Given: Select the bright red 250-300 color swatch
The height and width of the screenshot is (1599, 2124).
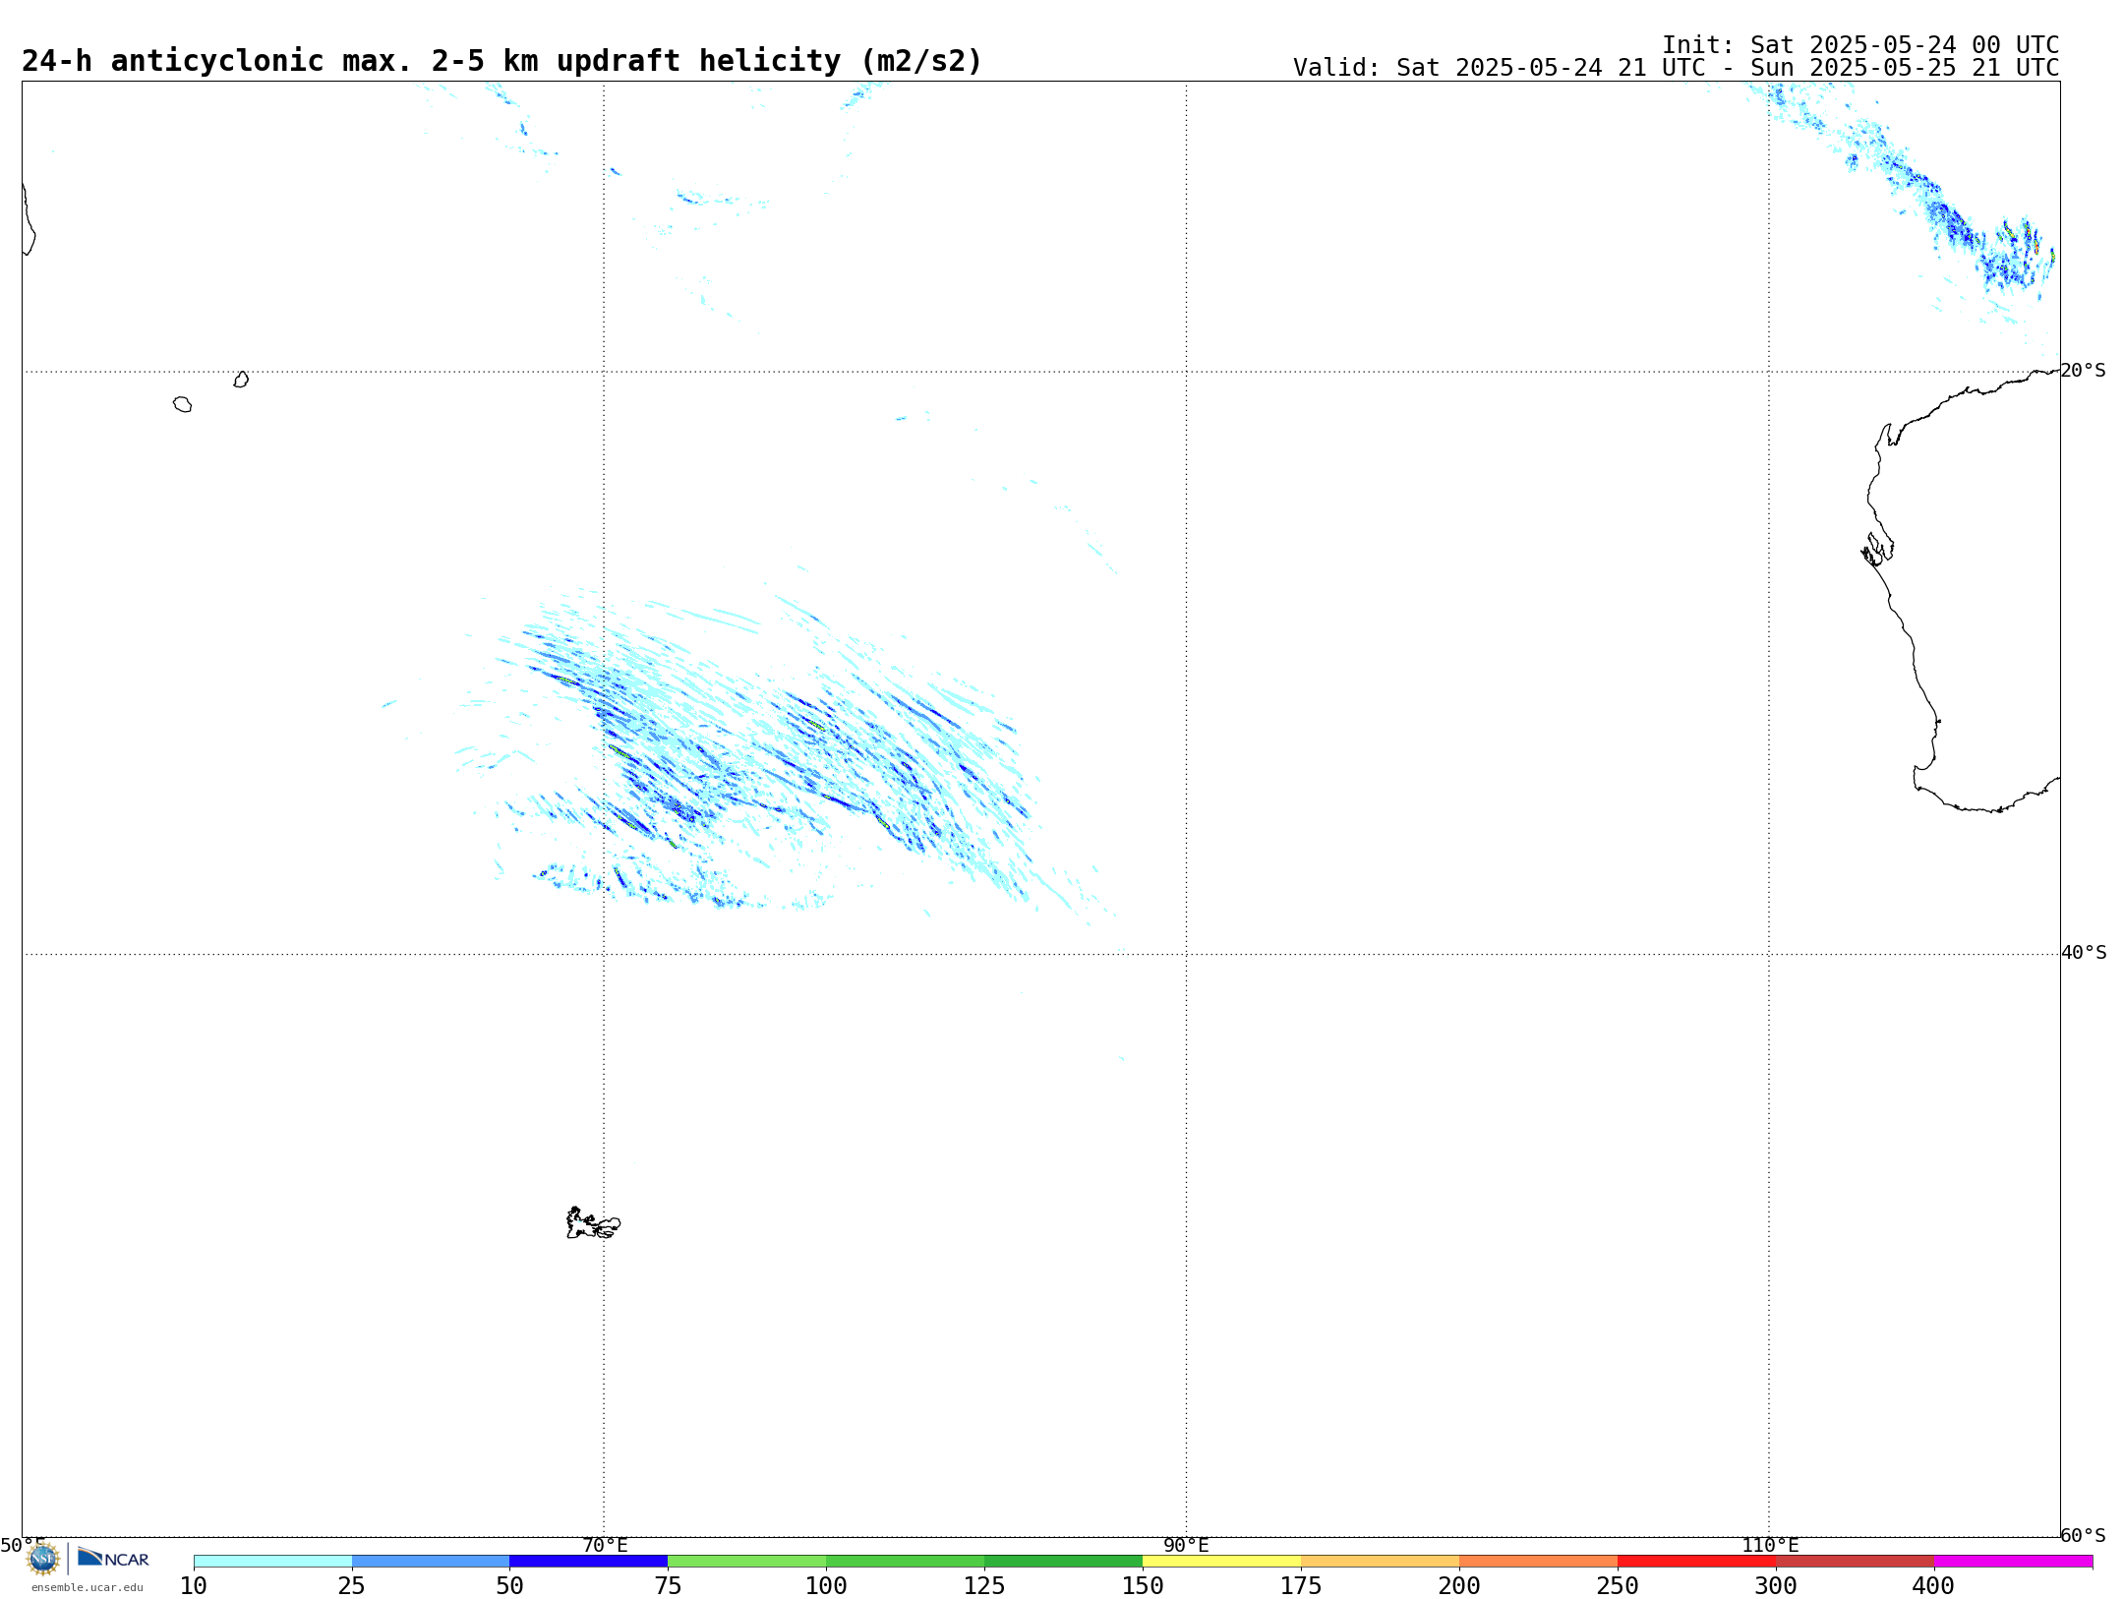Looking at the screenshot, I should [x=1697, y=1562].
